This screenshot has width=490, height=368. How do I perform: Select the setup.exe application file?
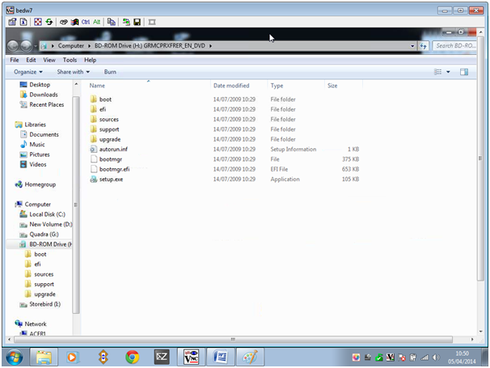click(111, 179)
